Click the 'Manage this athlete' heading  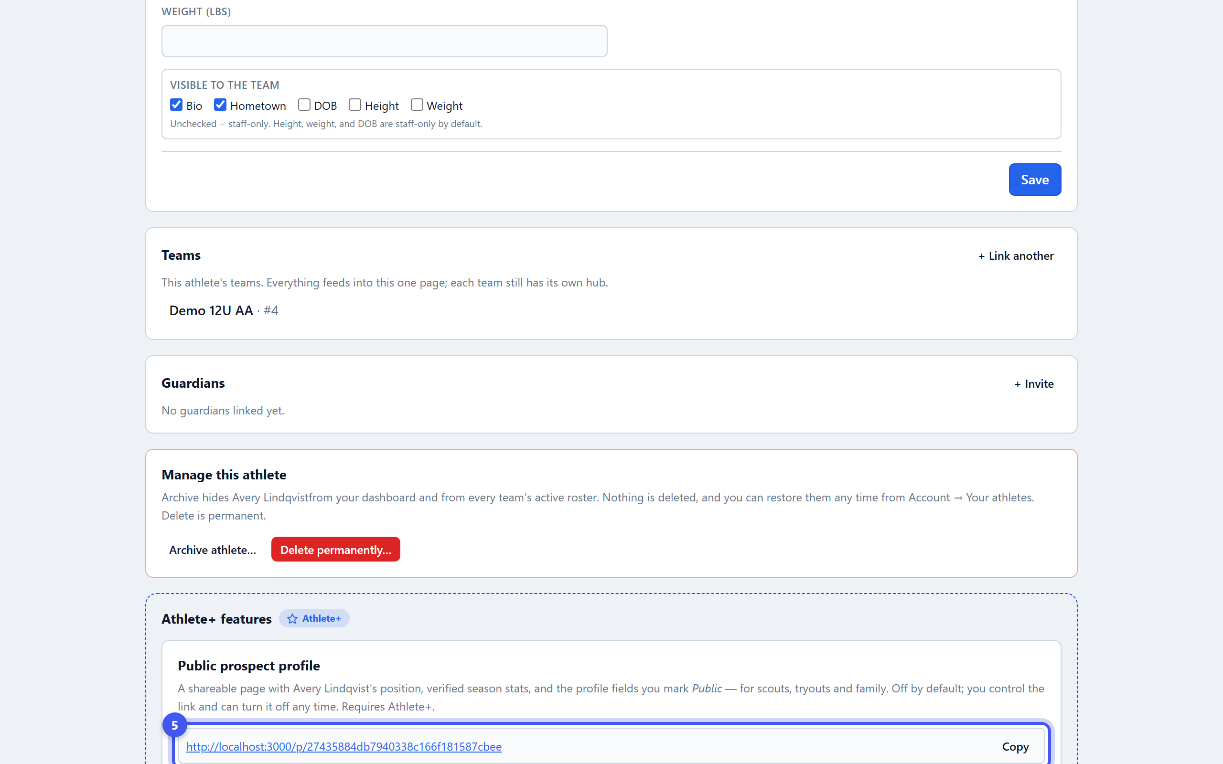(x=224, y=475)
